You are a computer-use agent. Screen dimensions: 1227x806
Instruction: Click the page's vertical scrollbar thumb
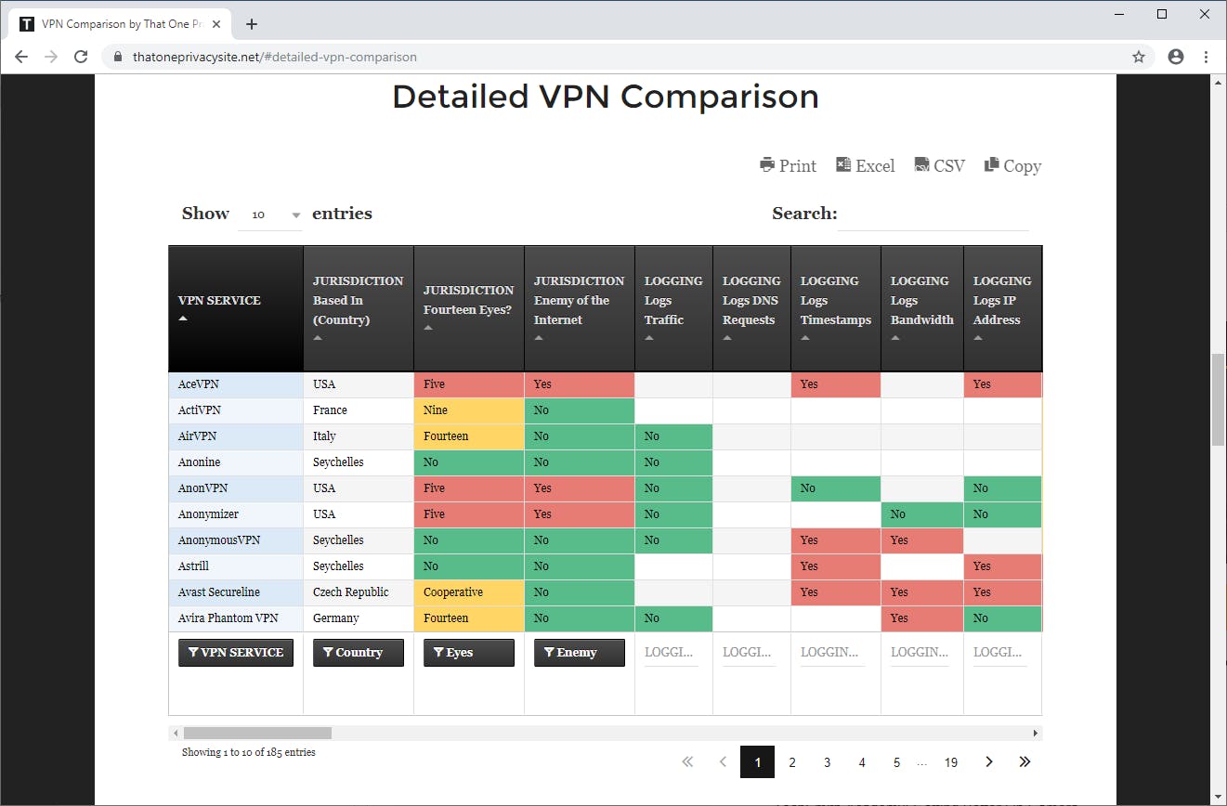click(1218, 399)
